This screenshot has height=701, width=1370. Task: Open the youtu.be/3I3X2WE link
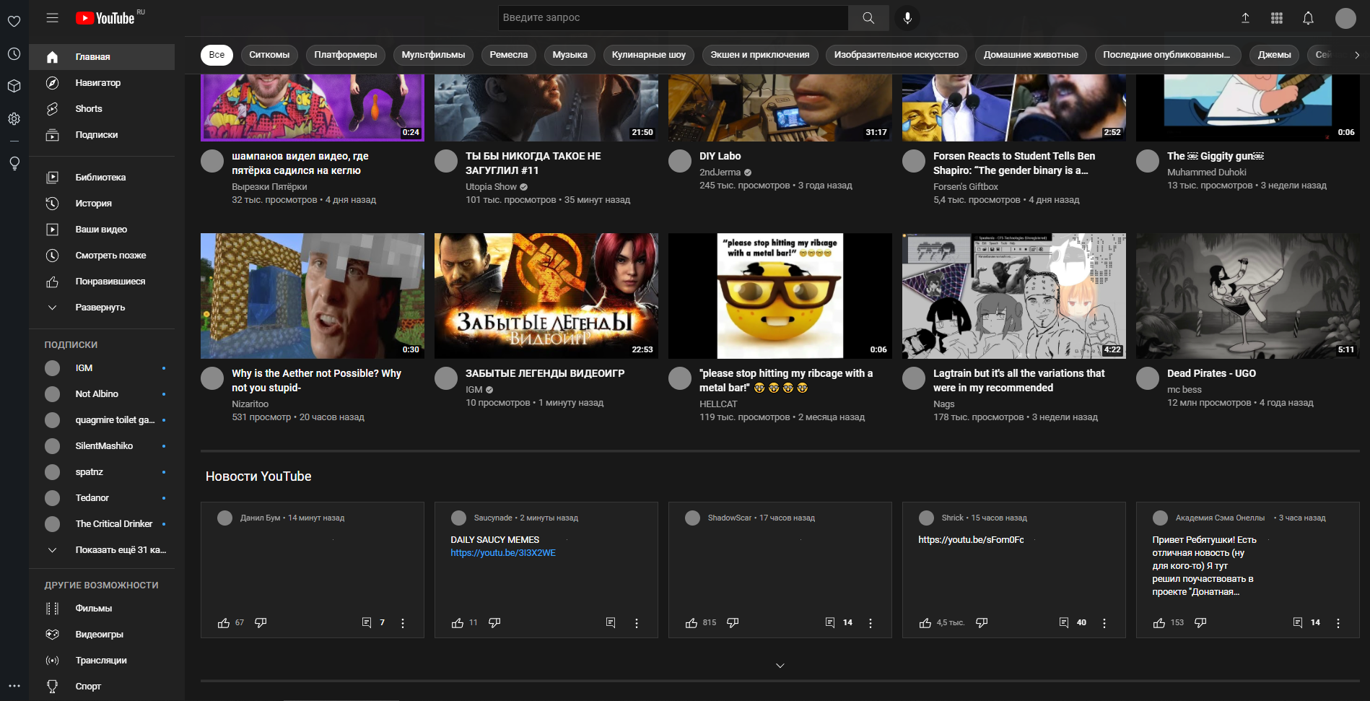pos(503,553)
